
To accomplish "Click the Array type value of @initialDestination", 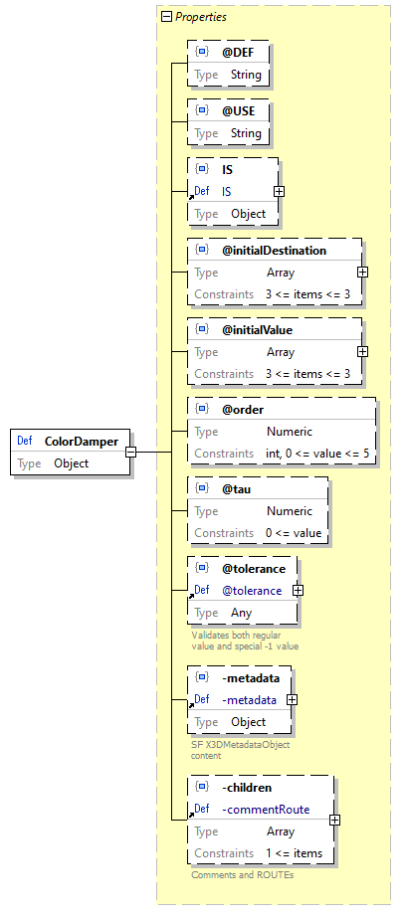I will point(281,273).
